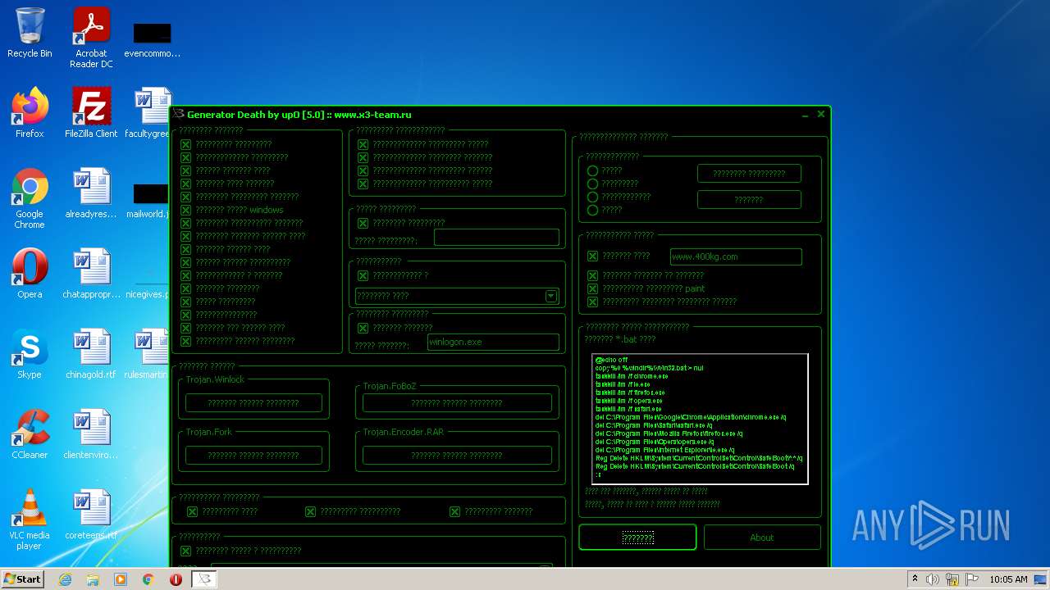Open the dropdown arrow of the combo box
The image size is (1050, 590).
coord(551,296)
